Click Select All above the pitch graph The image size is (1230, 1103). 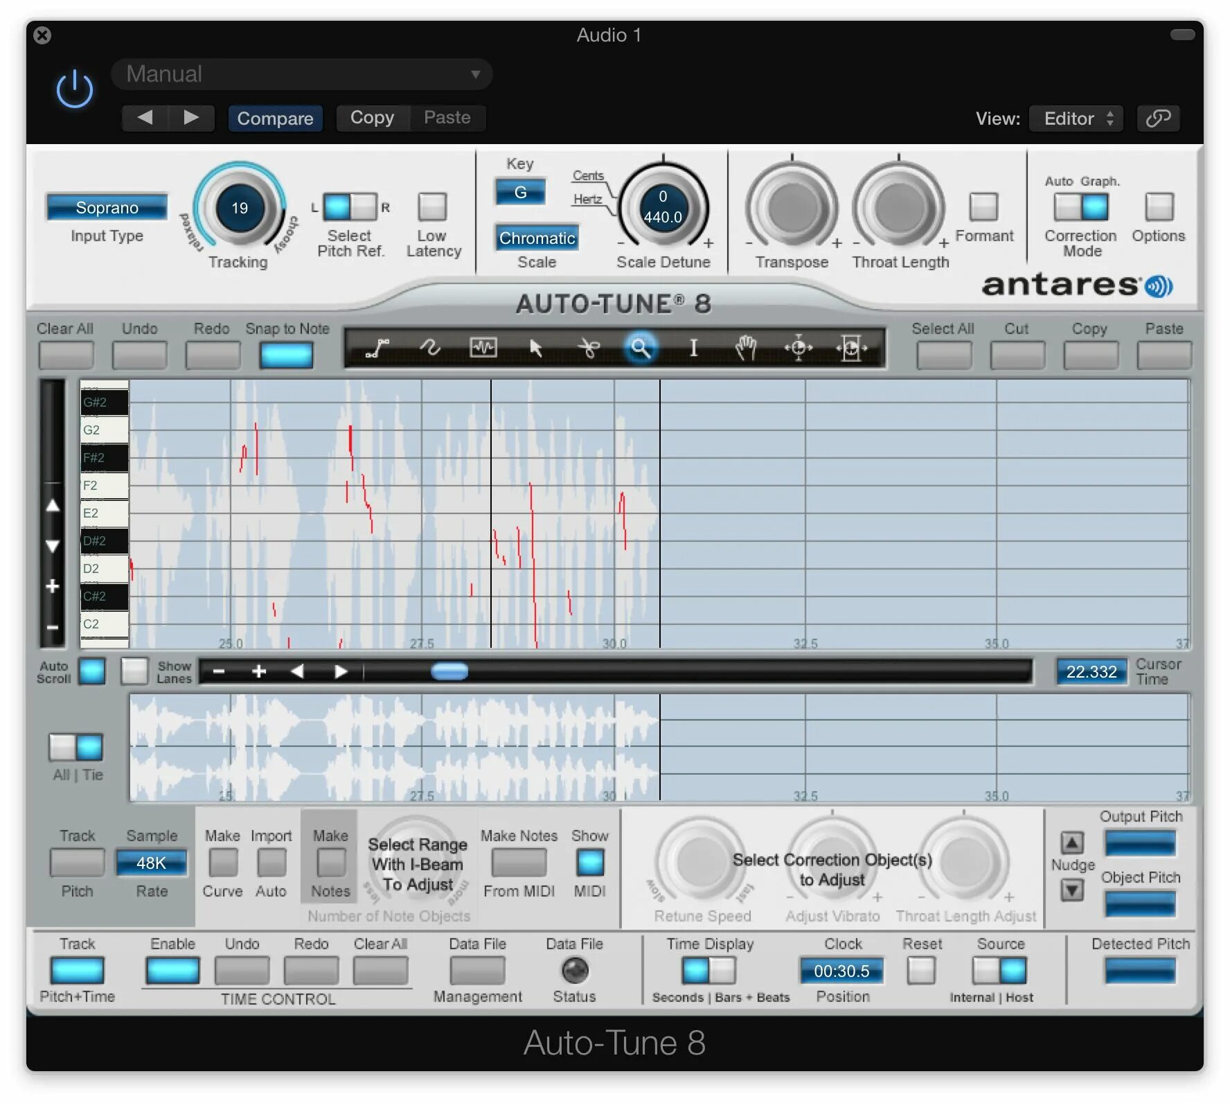pyautogui.click(x=944, y=355)
